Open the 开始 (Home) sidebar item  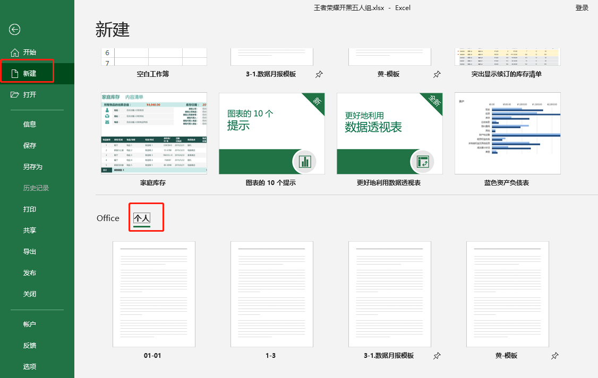pyautogui.click(x=29, y=51)
